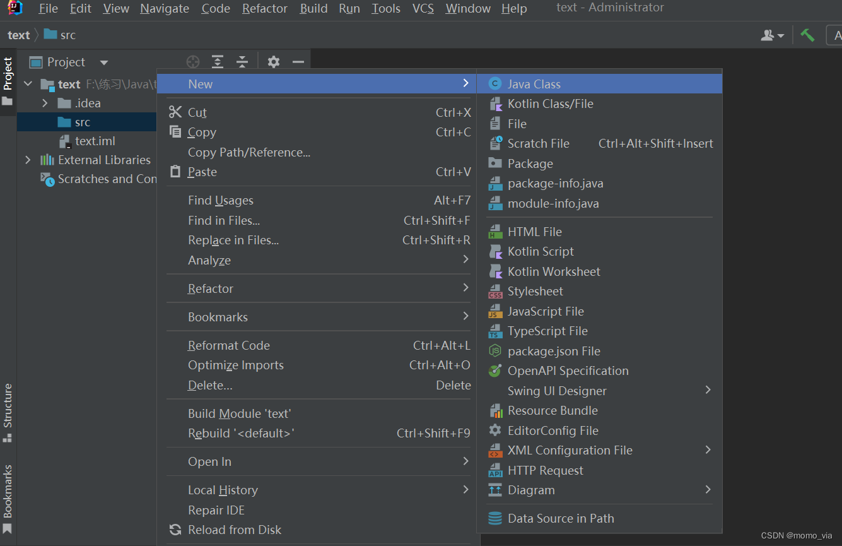The width and height of the screenshot is (842, 546).
Task: Choose Copy Path/Reference option
Action: [317, 152]
